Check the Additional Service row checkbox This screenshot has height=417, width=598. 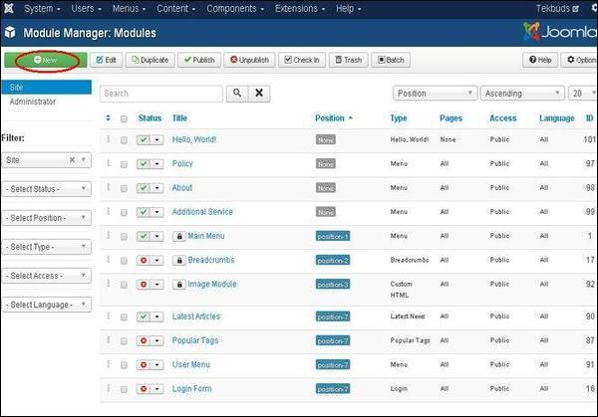[124, 213]
